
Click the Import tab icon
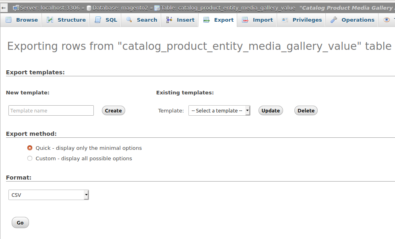click(x=245, y=20)
